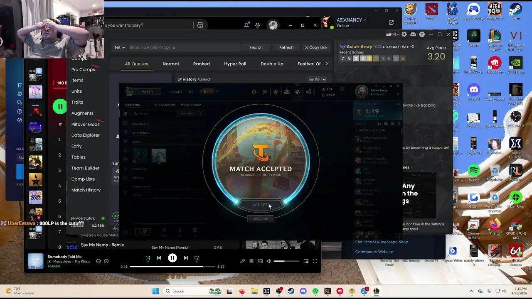Select the Double Up tab
The width and height of the screenshot is (532, 299).
(x=272, y=64)
